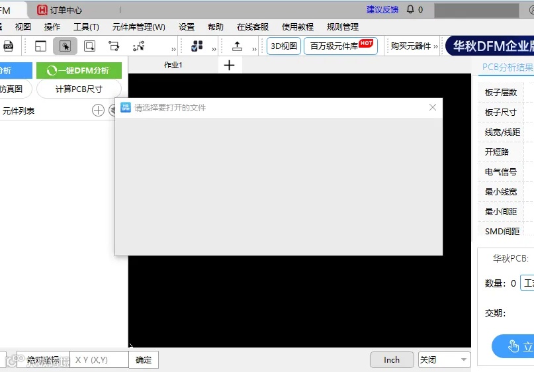Open 元件库管理(W) menu
The width and height of the screenshot is (534, 372).
click(138, 27)
